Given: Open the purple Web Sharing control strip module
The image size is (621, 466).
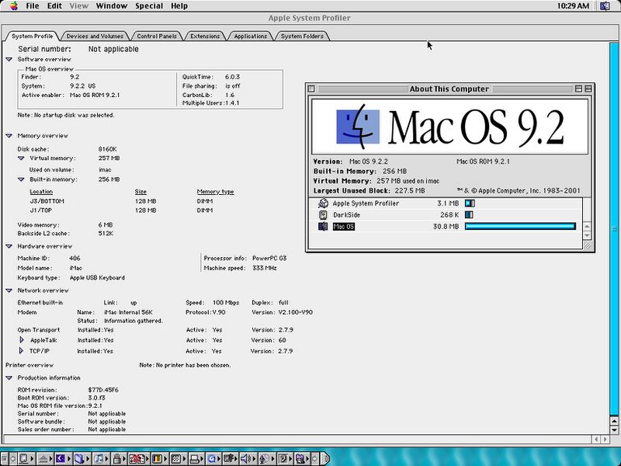Looking at the screenshot, I should [x=300, y=459].
